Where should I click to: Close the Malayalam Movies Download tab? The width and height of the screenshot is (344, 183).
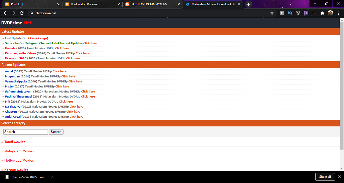(x=239, y=4)
